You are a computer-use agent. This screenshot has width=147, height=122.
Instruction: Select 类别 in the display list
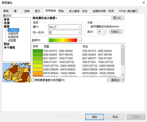coord(6,23)
